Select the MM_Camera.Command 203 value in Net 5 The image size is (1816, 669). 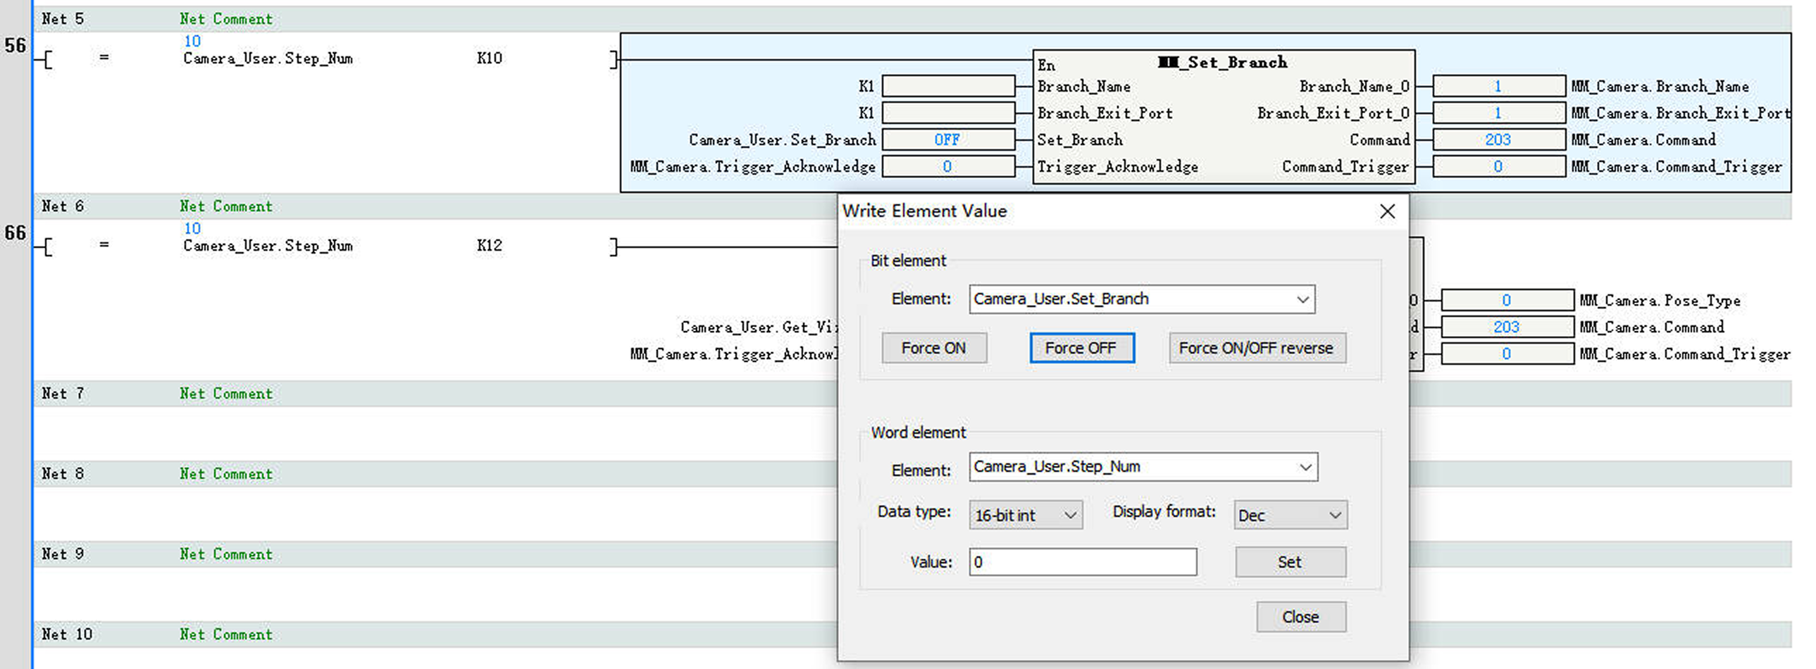(1498, 139)
